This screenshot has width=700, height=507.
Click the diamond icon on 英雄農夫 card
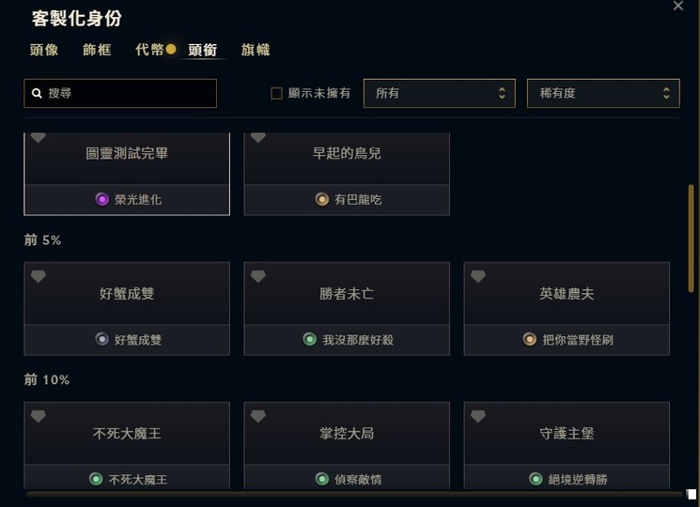pyautogui.click(x=478, y=277)
